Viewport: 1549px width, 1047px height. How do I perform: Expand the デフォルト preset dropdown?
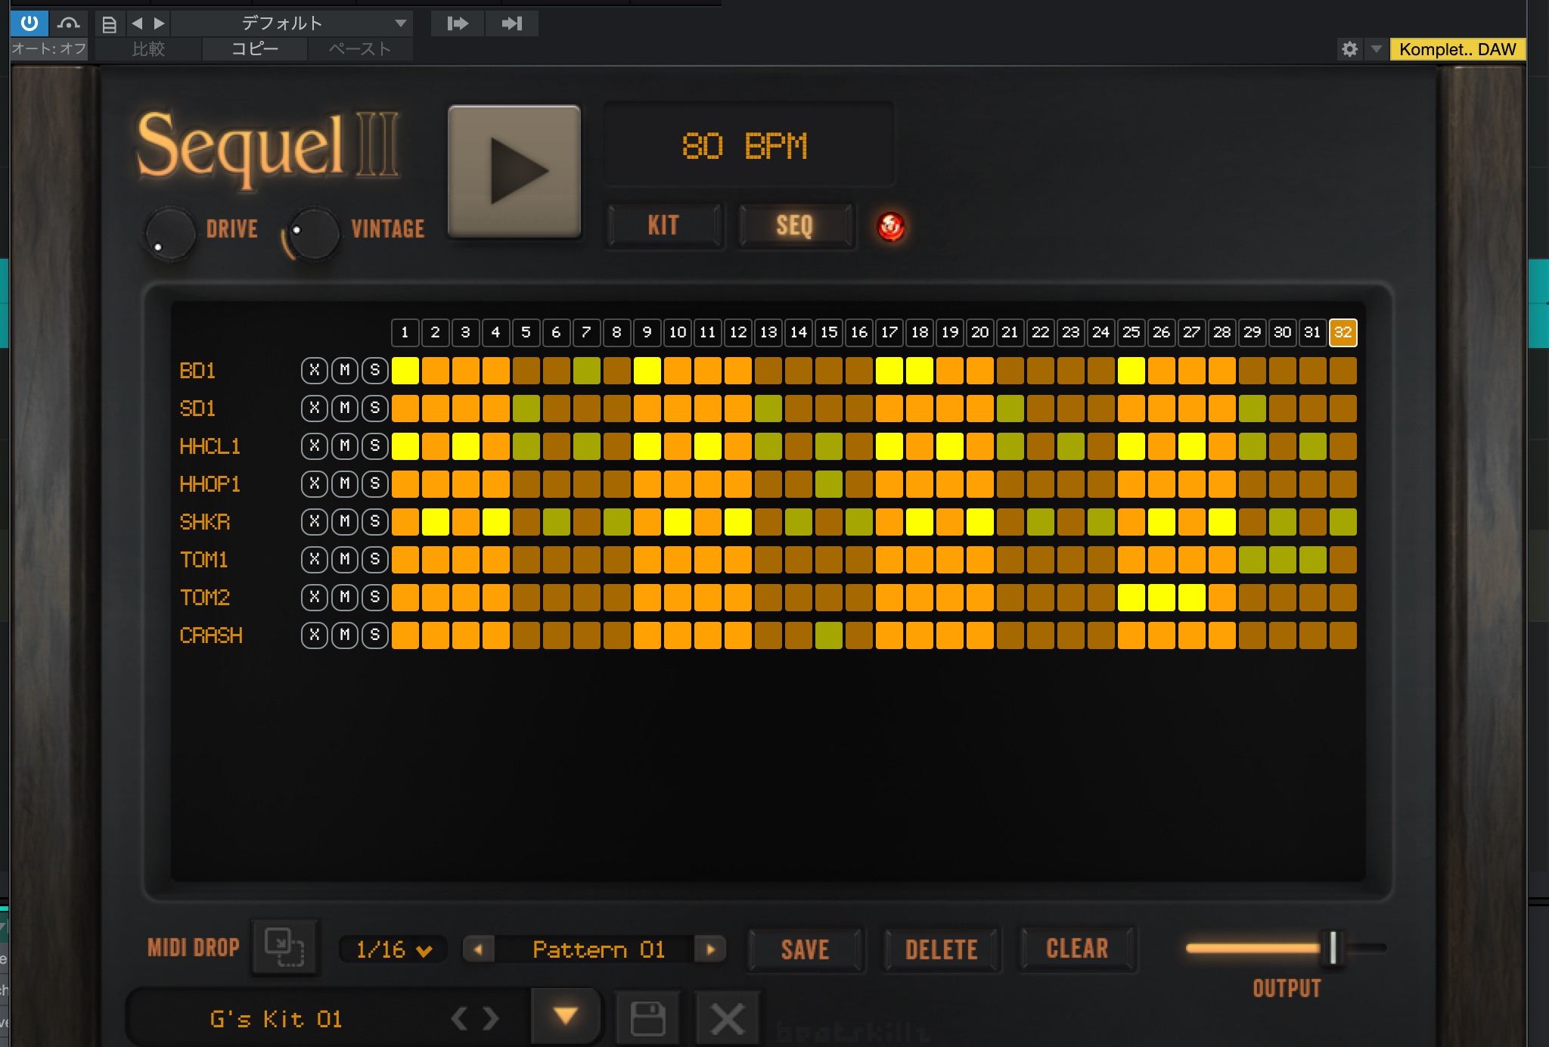(x=401, y=23)
